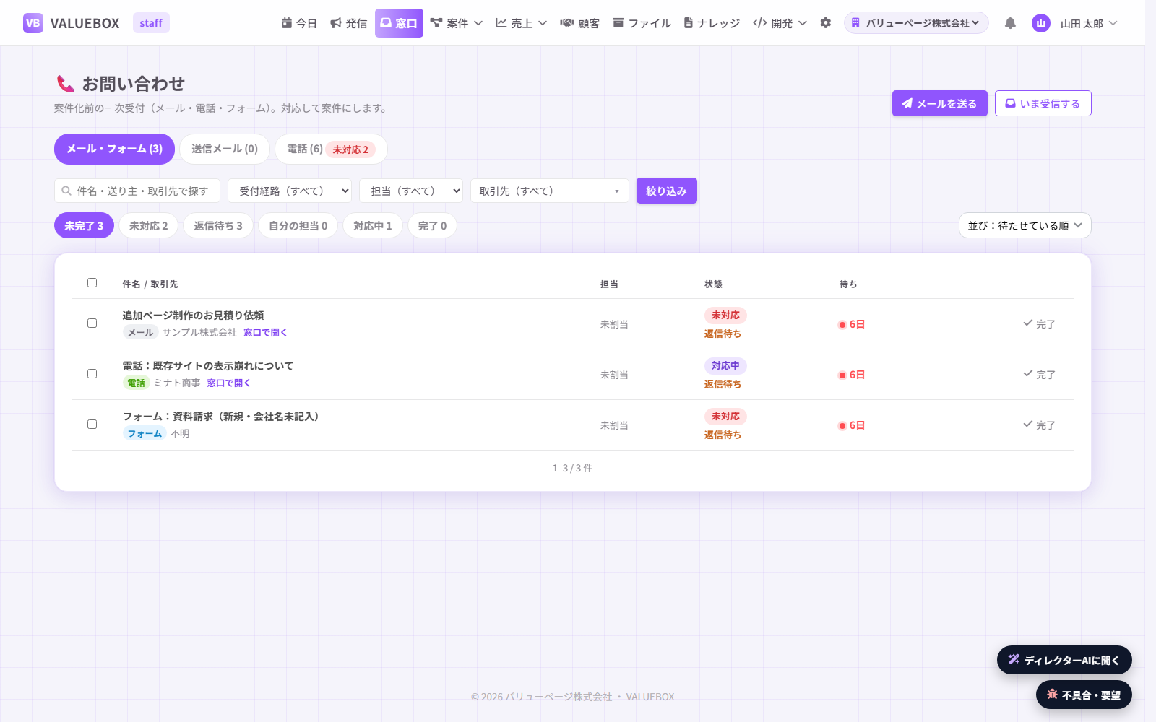This screenshot has width=1156, height=722.
Task: Filter by 対応中 1 chip
Action: tap(373, 226)
